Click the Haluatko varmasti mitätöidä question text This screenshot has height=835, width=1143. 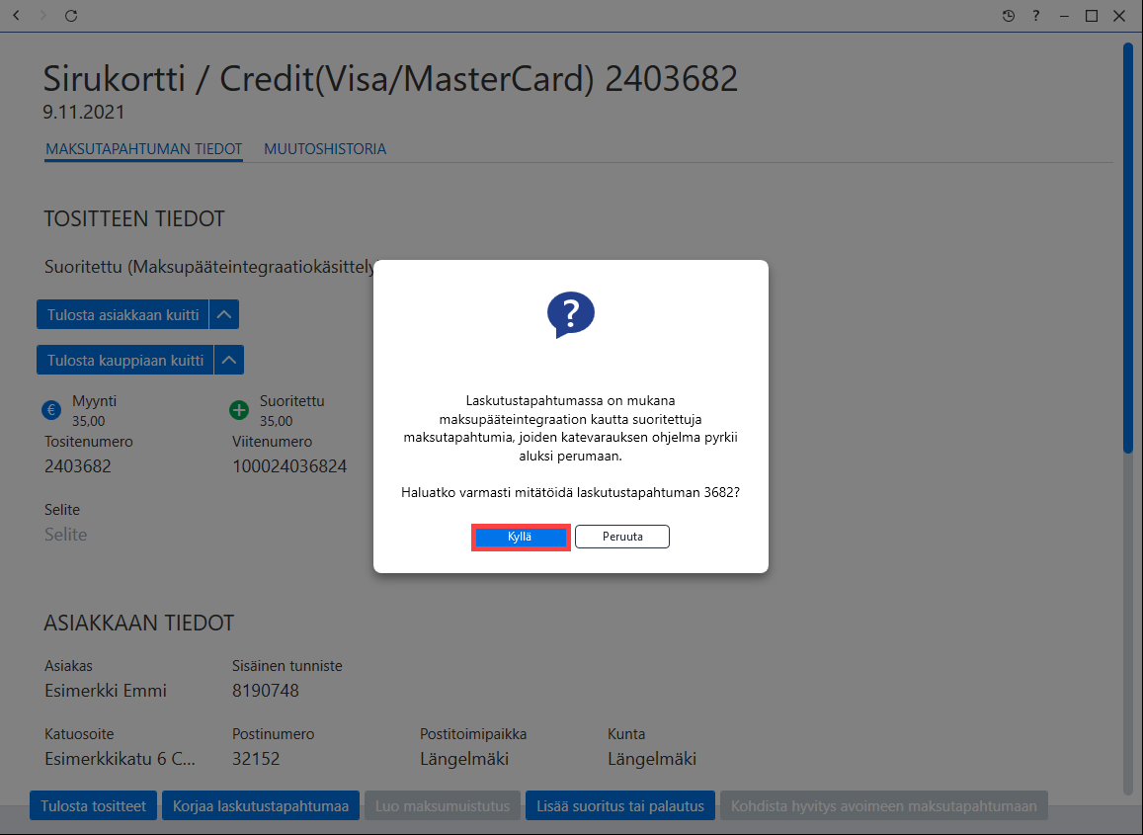tap(570, 493)
